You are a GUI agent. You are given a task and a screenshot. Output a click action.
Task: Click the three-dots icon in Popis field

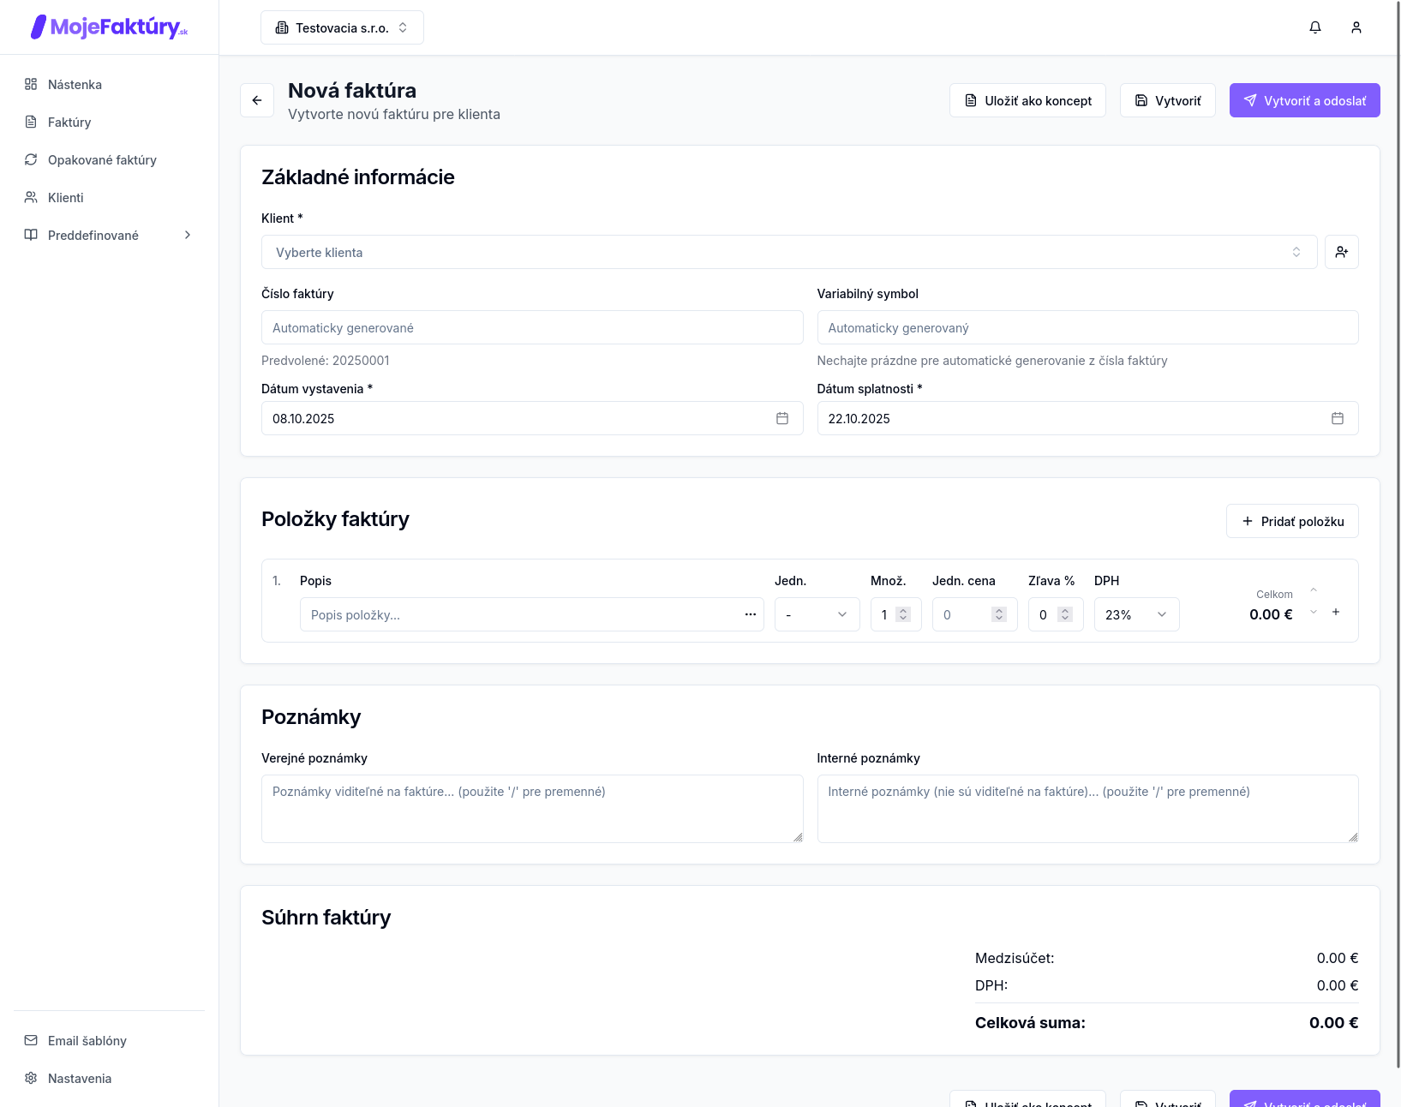tap(750, 614)
